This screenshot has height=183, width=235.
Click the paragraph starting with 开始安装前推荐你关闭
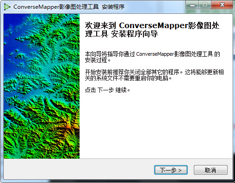[x=154, y=75]
